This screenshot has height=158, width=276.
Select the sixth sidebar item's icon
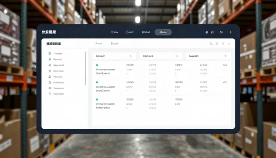[50, 82]
